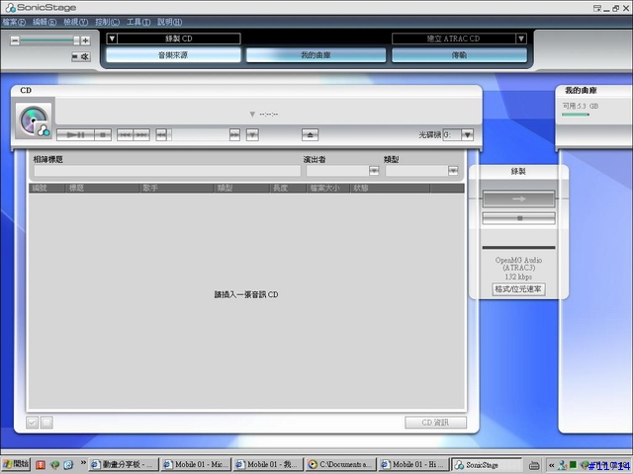
Task: Switch to Mobile 01 - Mic... taskbar window
Action: tap(196, 464)
